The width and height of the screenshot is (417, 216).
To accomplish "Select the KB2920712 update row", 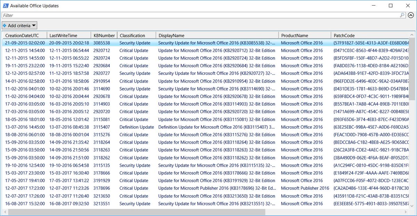I will coord(206,51).
